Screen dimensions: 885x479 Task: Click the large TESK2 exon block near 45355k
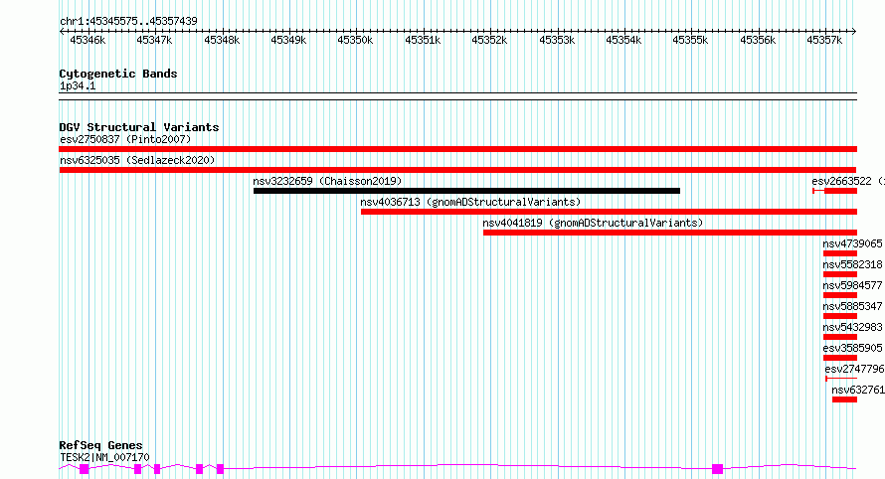(717, 469)
